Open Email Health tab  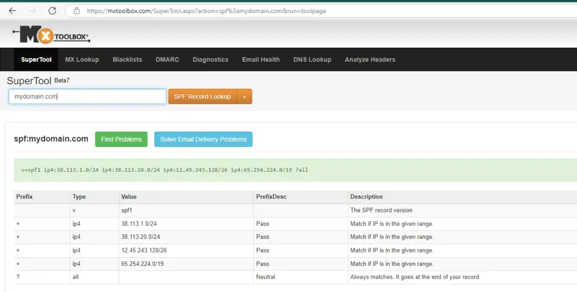click(261, 60)
